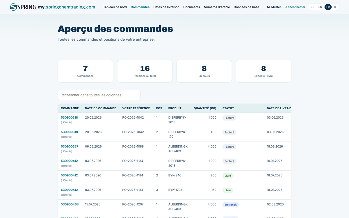Click the 8 Expédié / livré card
Screen dimensions: 349x218
263,71
